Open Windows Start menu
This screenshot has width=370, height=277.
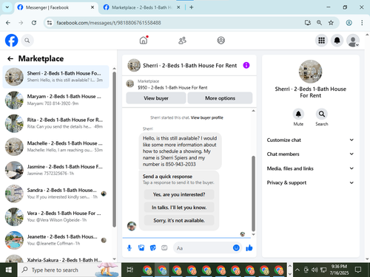tap(9, 270)
